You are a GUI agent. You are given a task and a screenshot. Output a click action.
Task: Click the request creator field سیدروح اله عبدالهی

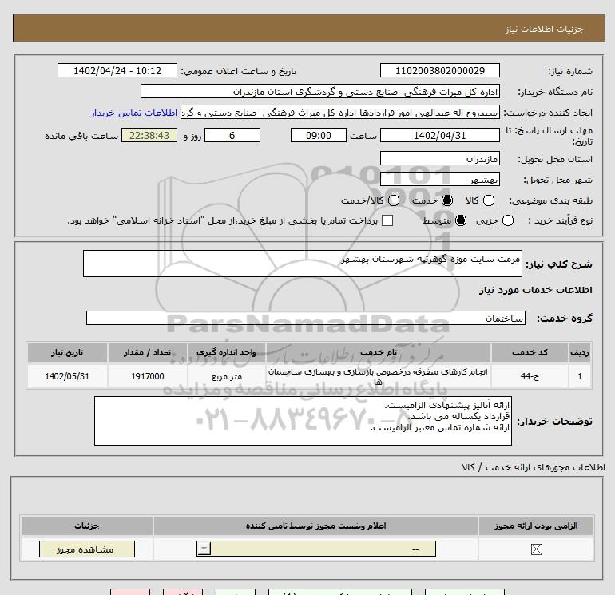(340, 112)
